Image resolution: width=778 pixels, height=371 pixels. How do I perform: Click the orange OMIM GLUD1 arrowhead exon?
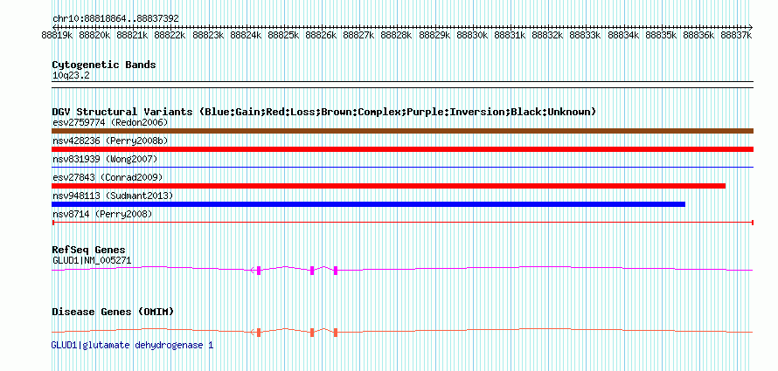[x=257, y=332]
